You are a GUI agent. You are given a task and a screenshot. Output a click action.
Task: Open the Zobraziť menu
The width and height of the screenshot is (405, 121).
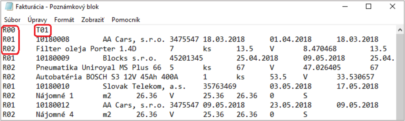[x=93, y=20]
